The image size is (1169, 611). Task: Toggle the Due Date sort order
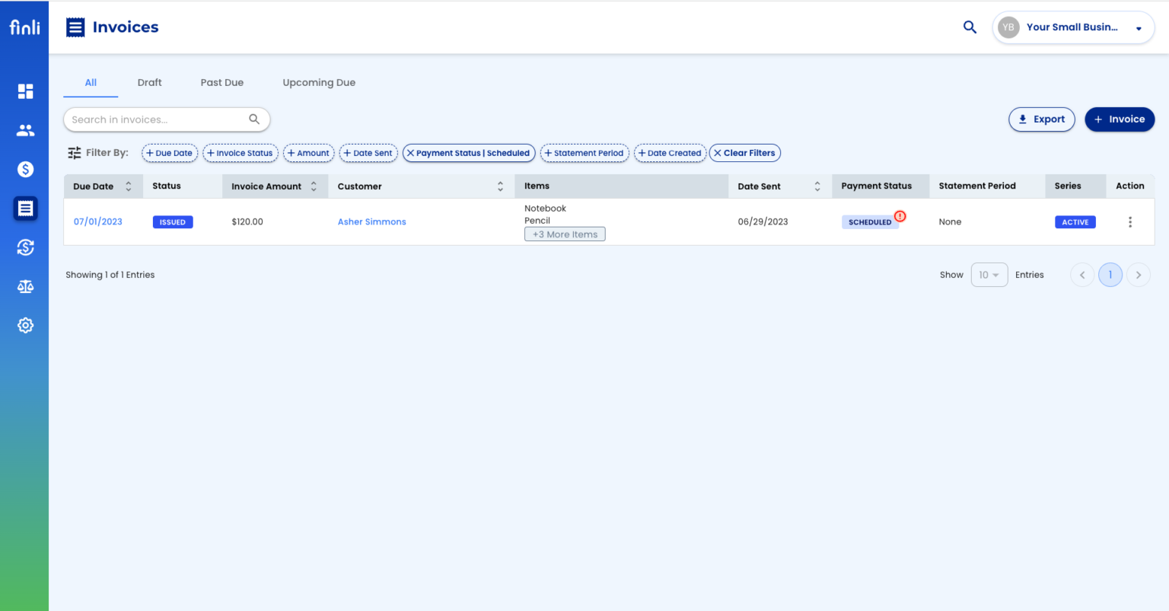(x=128, y=186)
